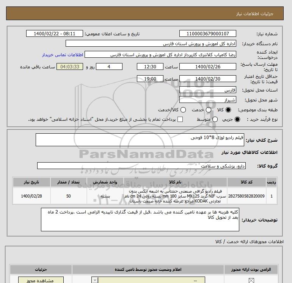Click the need date cell 1400/02/28
The image size is (292, 283).
tap(31, 196)
